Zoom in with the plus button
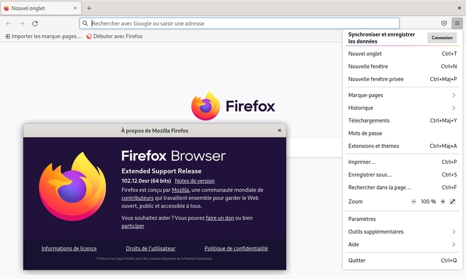466x279 pixels. pos(443,202)
